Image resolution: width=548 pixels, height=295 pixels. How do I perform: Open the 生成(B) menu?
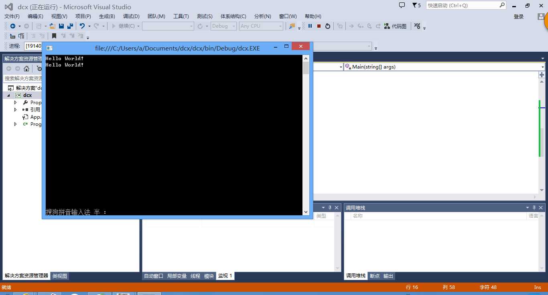pos(107,16)
